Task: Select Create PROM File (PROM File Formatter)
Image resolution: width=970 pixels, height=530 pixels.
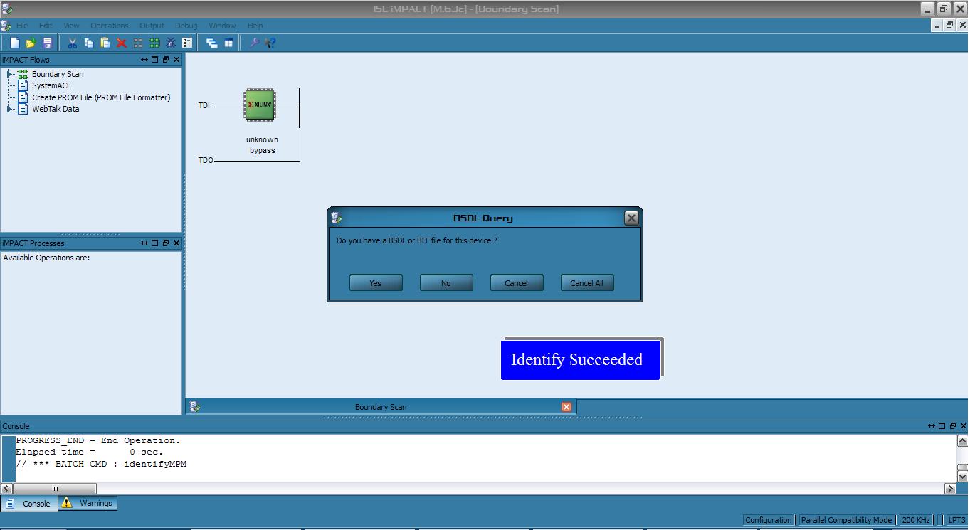Action: click(101, 97)
